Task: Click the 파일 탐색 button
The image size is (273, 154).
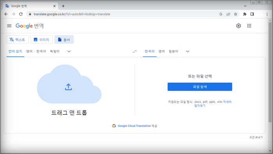Action: 200,87
